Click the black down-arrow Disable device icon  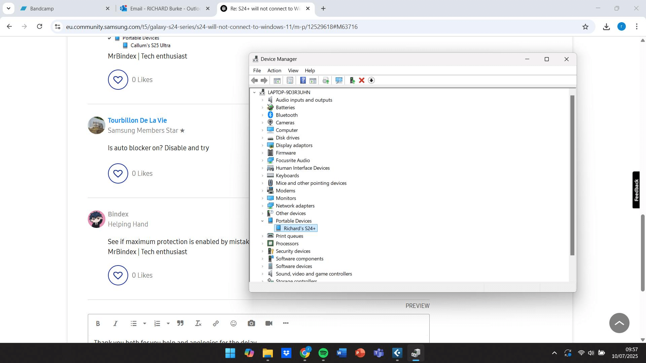pos(371,80)
